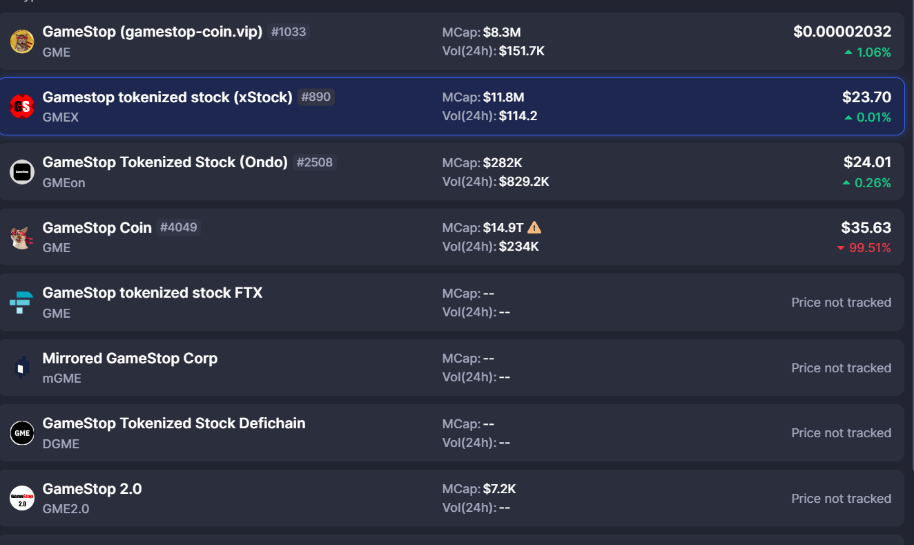Viewport: 914px width, 545px height.
Task: Click the MCap $282K value
Action: pyautogui.click(x=503, y=163)
